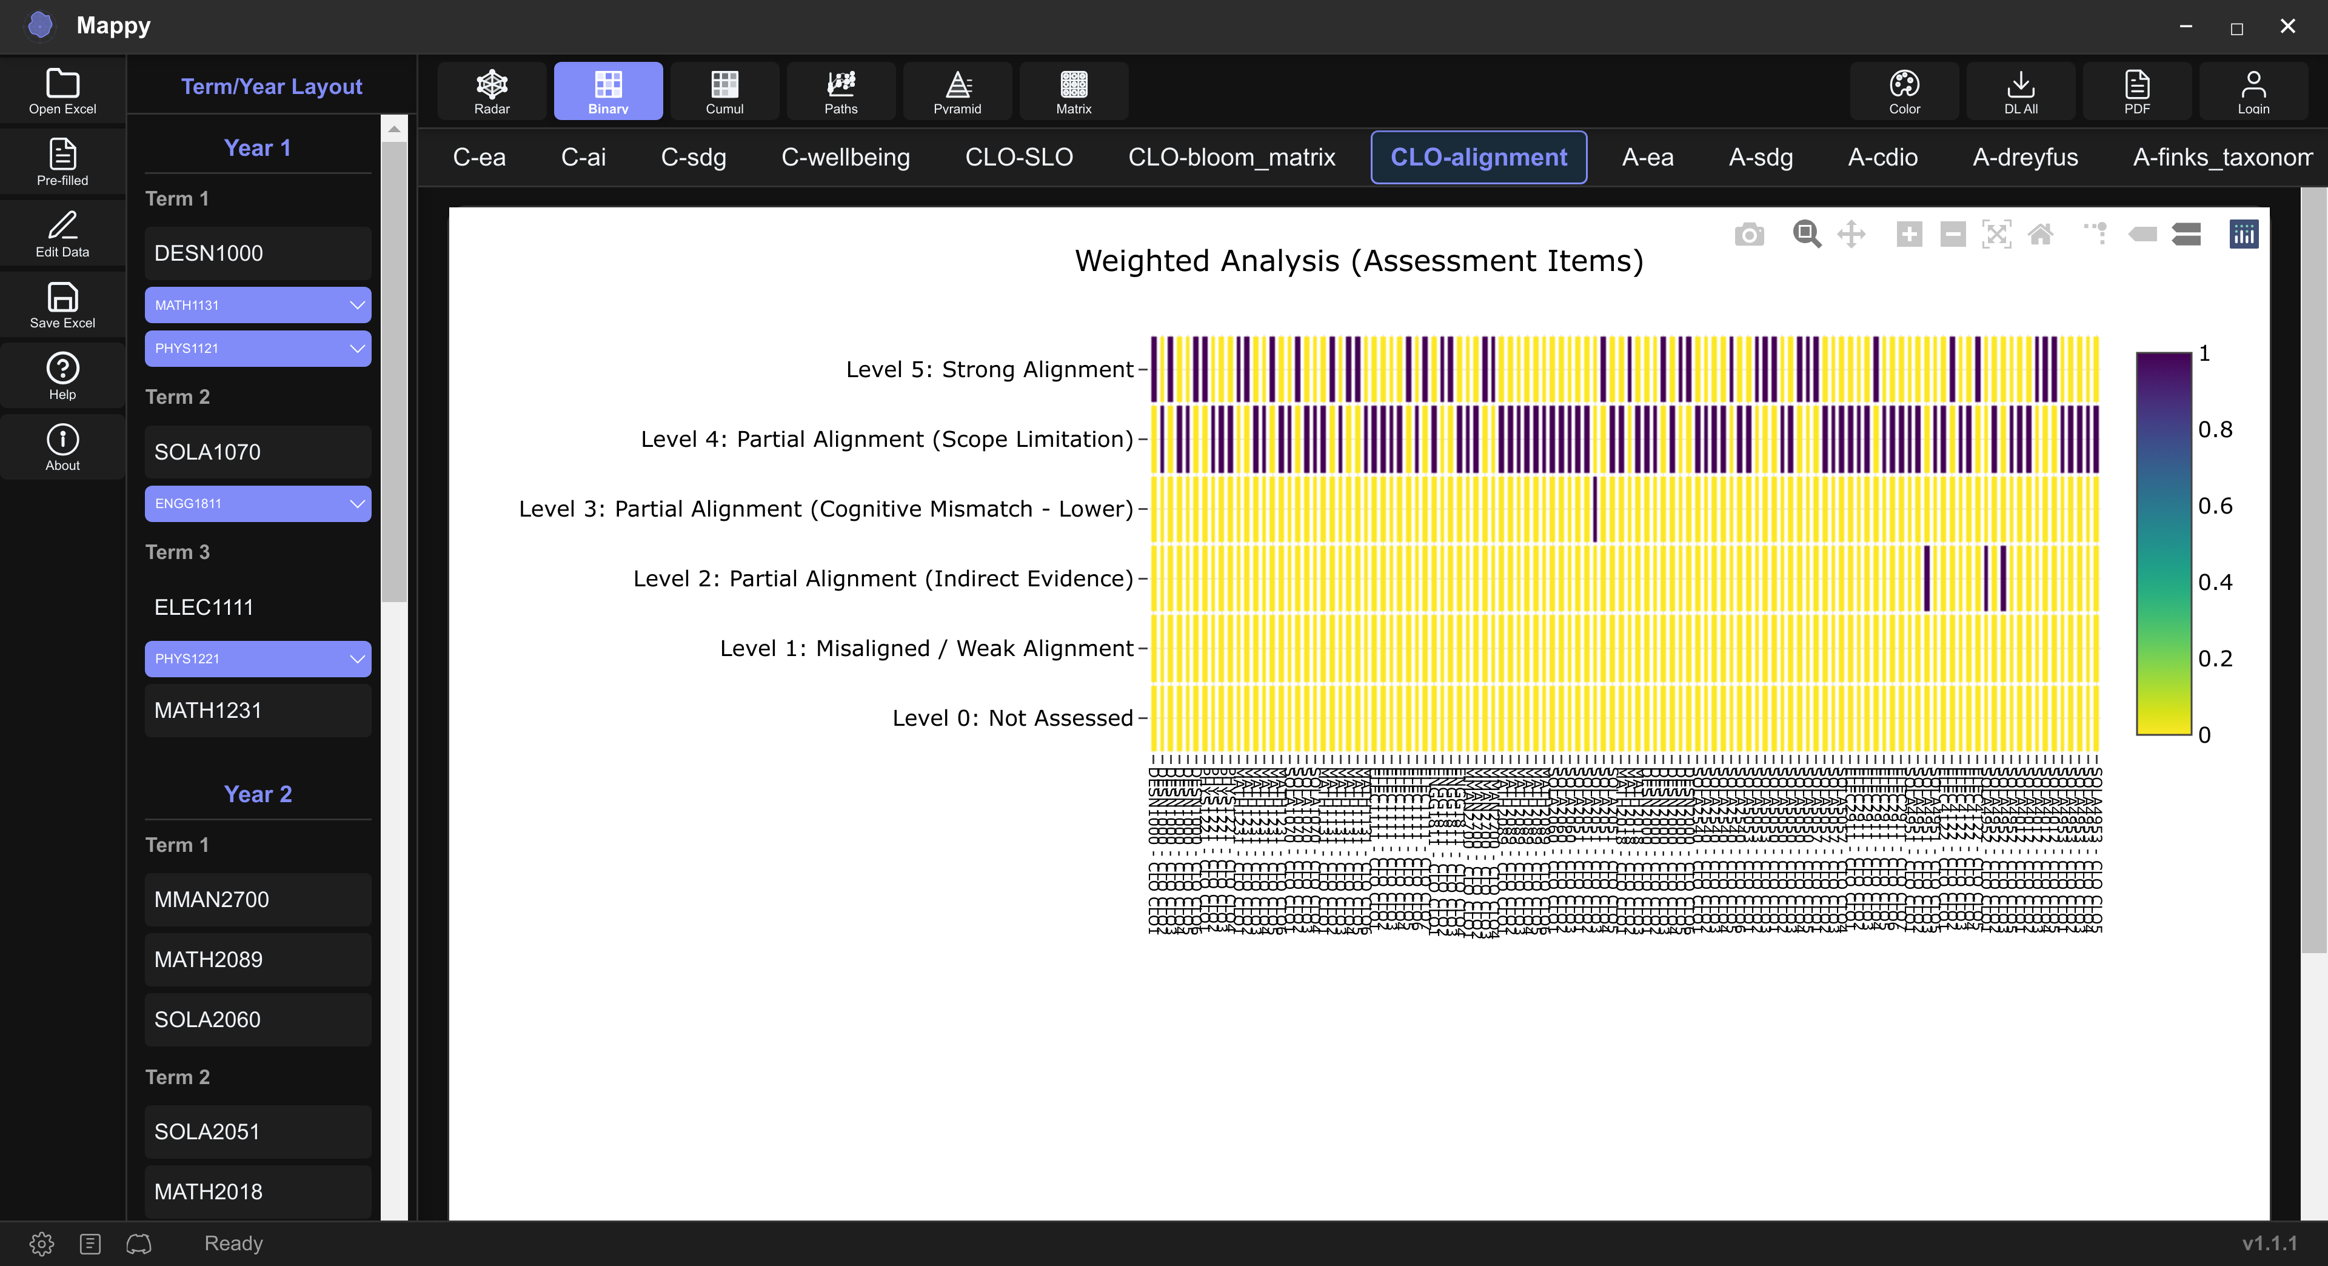
Task: Select the plot Pan tool
Action: [x=1851, y=235]
